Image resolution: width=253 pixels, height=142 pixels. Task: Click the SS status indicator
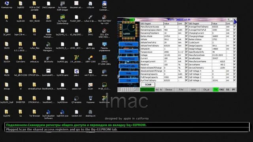point(228,90)
